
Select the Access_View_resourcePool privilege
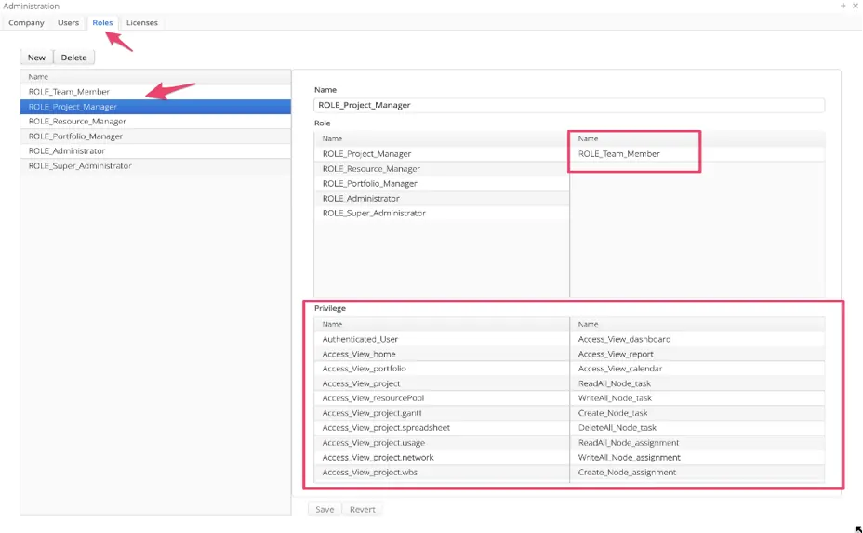coord(442,398)
